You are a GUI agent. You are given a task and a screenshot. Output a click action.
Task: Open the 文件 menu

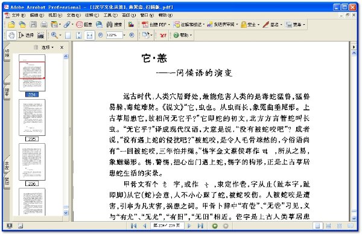pos(18,15)
